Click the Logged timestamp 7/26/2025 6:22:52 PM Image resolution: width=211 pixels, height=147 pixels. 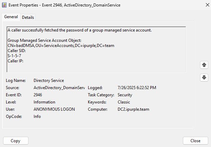coord(137,88)
